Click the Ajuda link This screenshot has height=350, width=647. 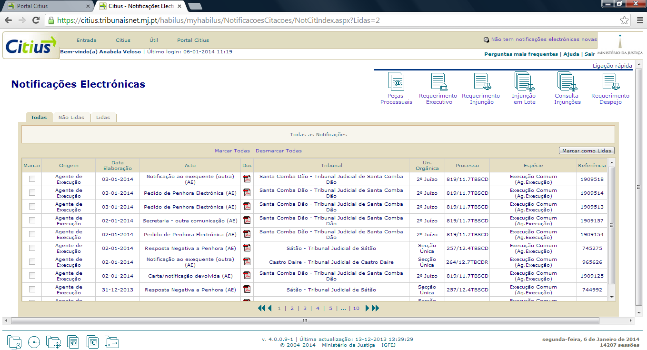point(571,54)
